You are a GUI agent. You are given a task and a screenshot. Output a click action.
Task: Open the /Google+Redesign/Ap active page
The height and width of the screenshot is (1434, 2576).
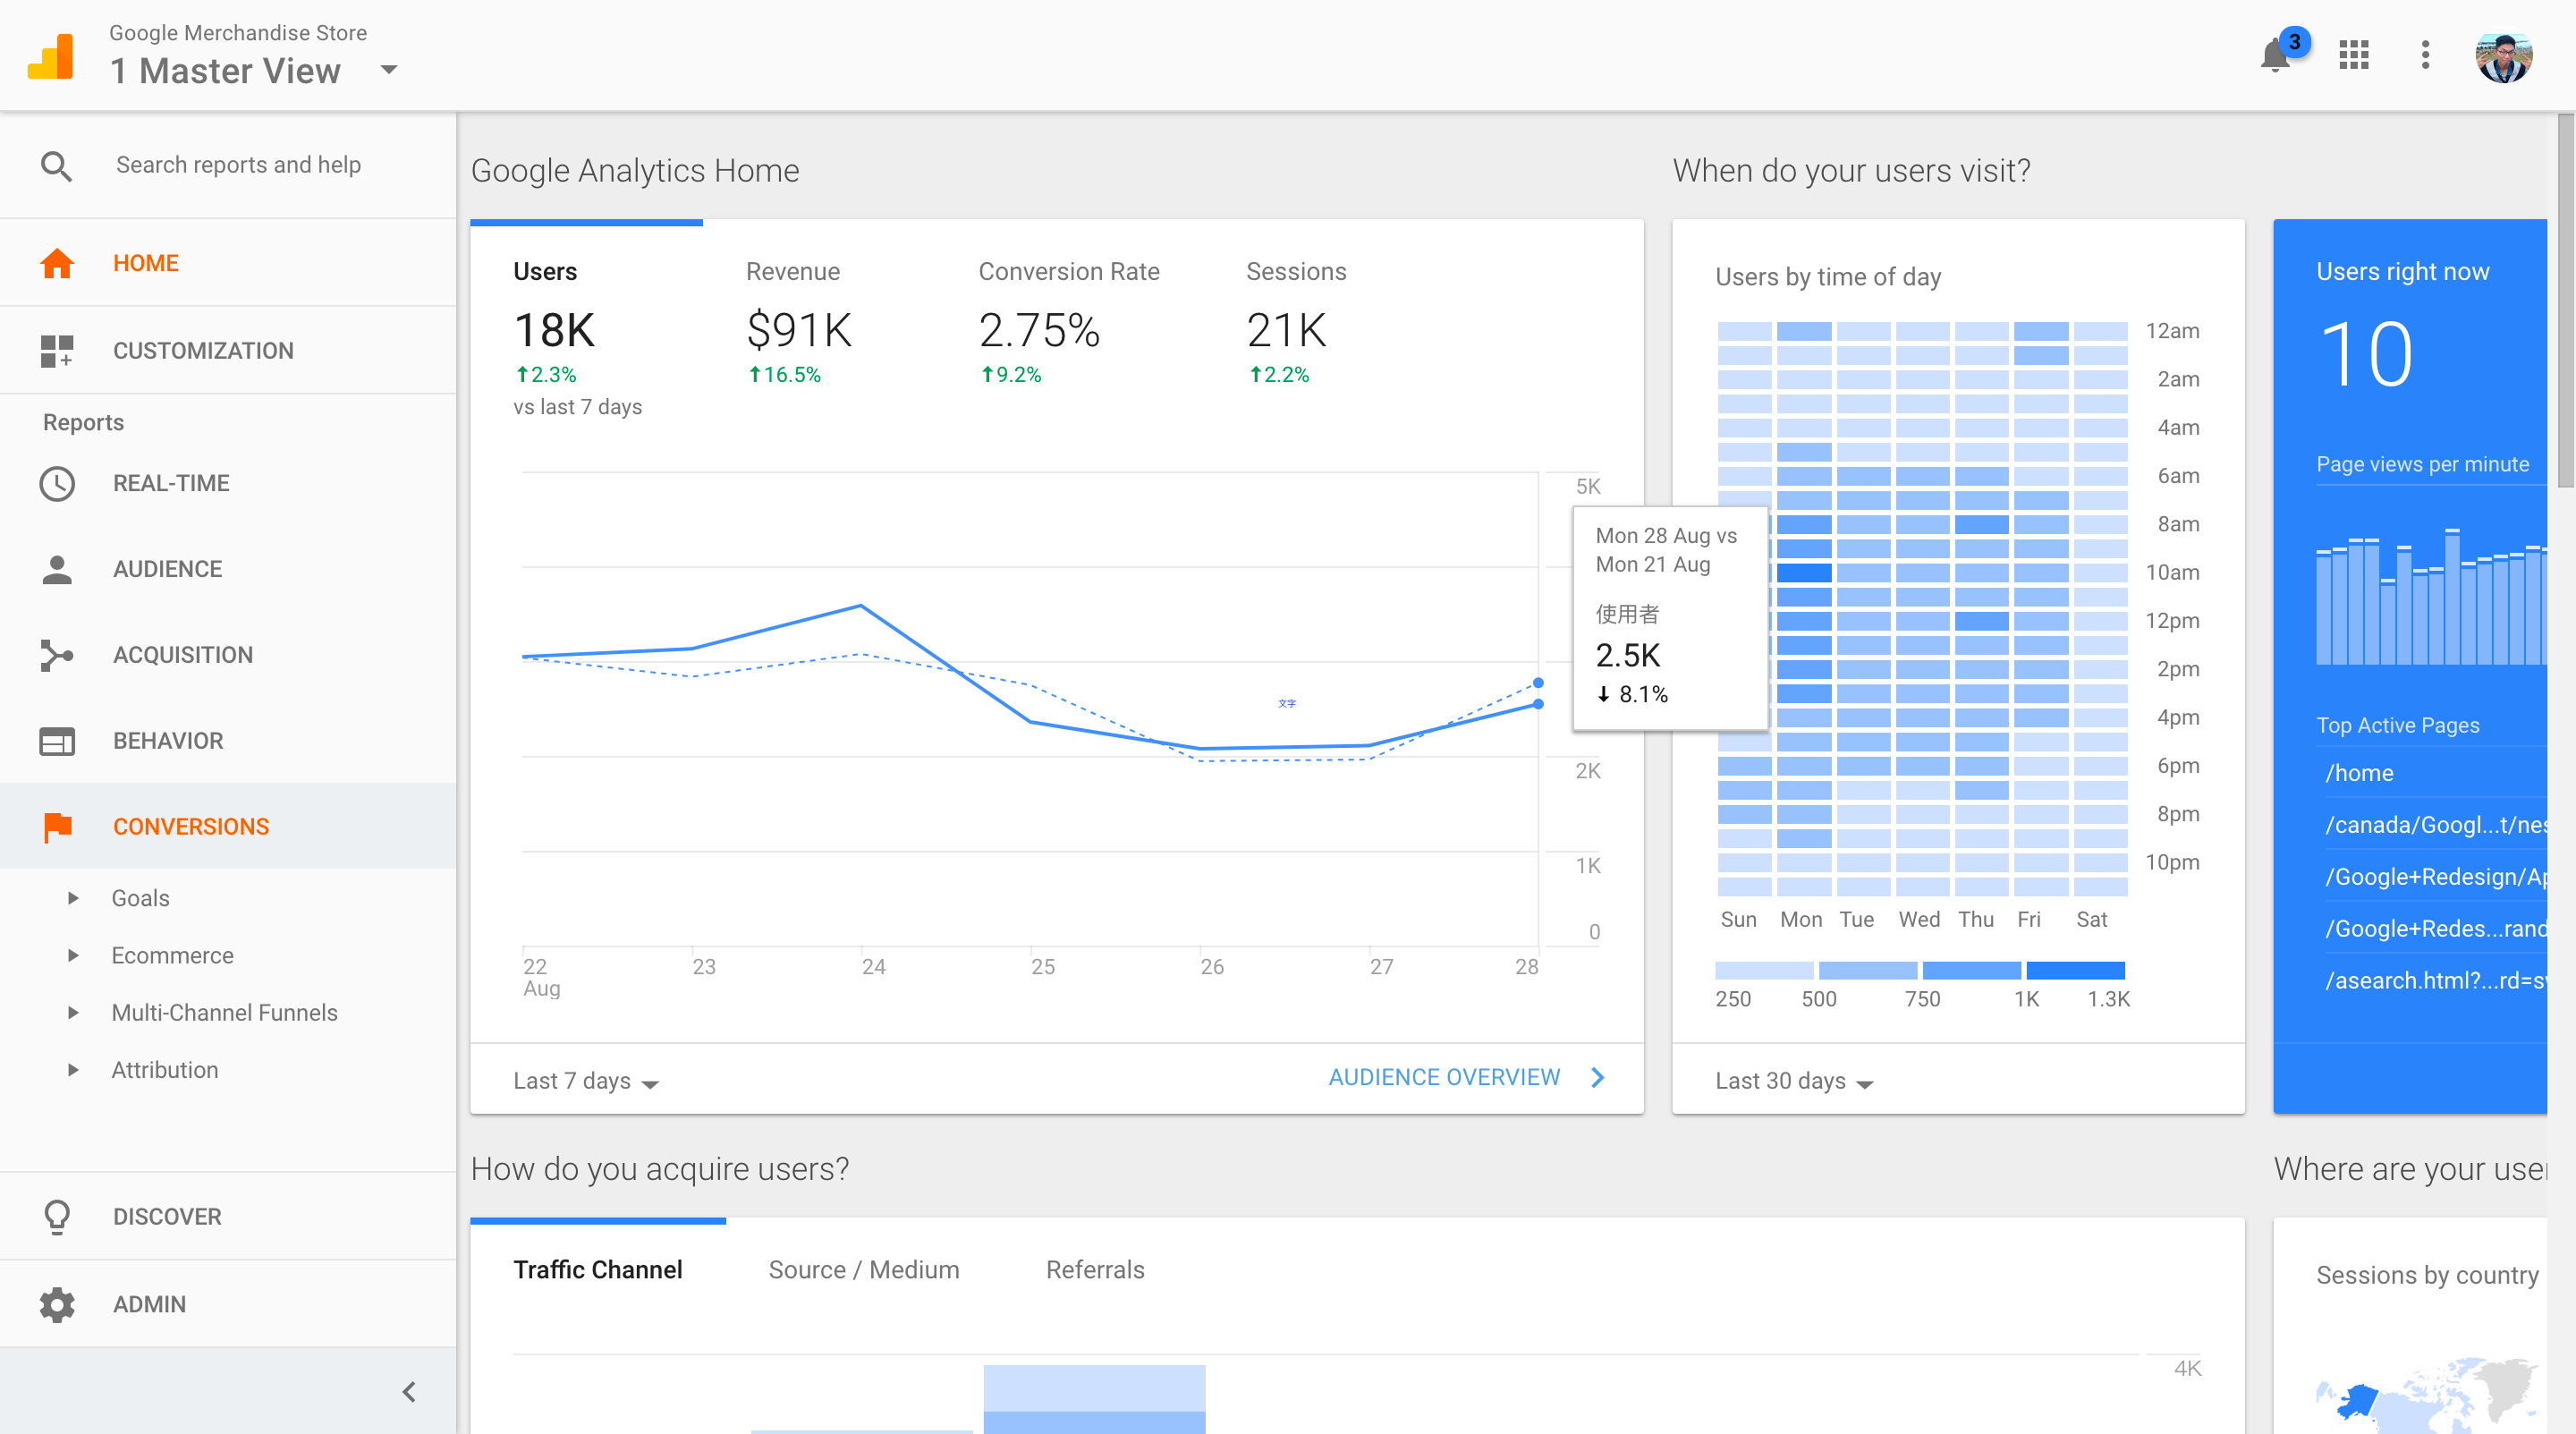click(2435, 877)
